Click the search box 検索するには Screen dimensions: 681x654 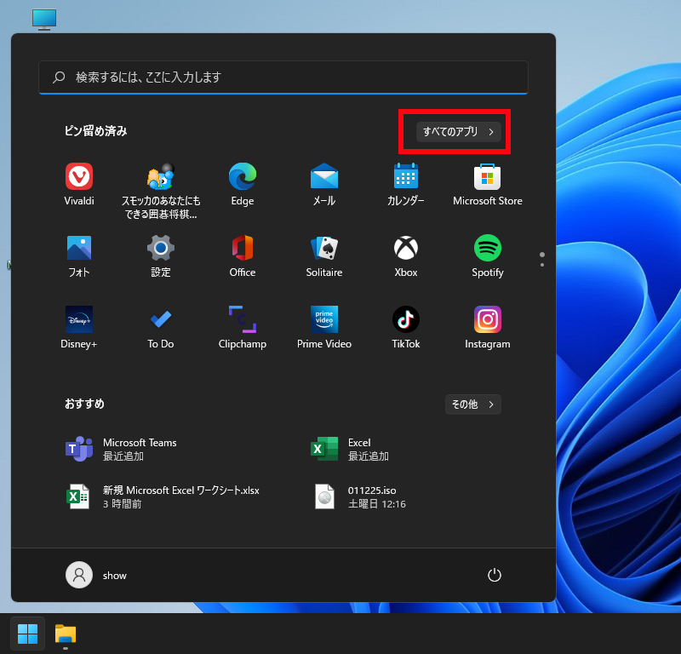pos(283,77)
